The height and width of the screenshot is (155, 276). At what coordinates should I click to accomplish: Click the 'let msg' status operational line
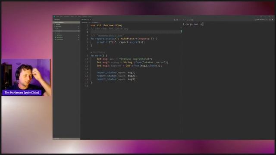point(124,59)
